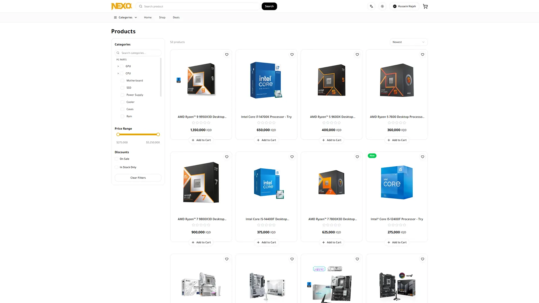Add Intel Core i7-14700K to cart
The image size is (539, 303).
pos(266,140)
